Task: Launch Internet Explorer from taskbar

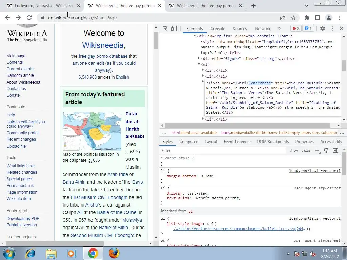Action: pyautogui.click(x=30, y=253)
